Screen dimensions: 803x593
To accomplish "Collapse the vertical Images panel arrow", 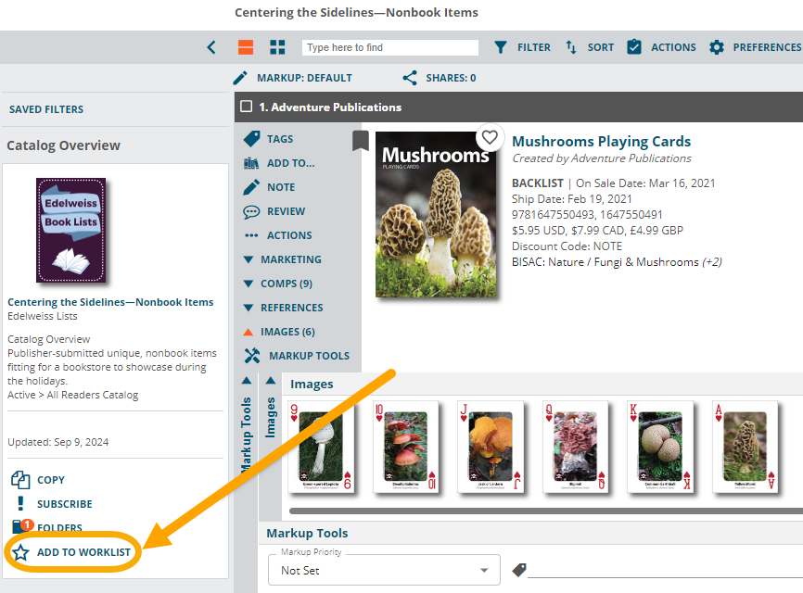I will point(271,381).
